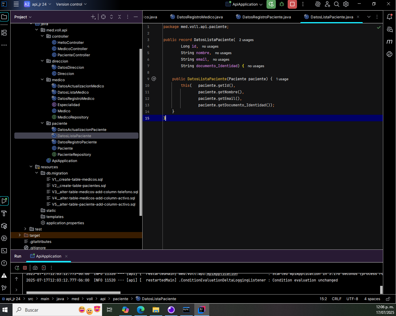
Task: Open the Maven tool window
Action: pyautogui.click(x=389, y=42)
